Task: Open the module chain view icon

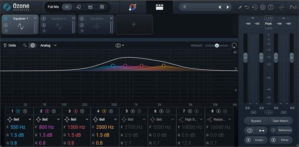Action: click(x=159, y=7)
